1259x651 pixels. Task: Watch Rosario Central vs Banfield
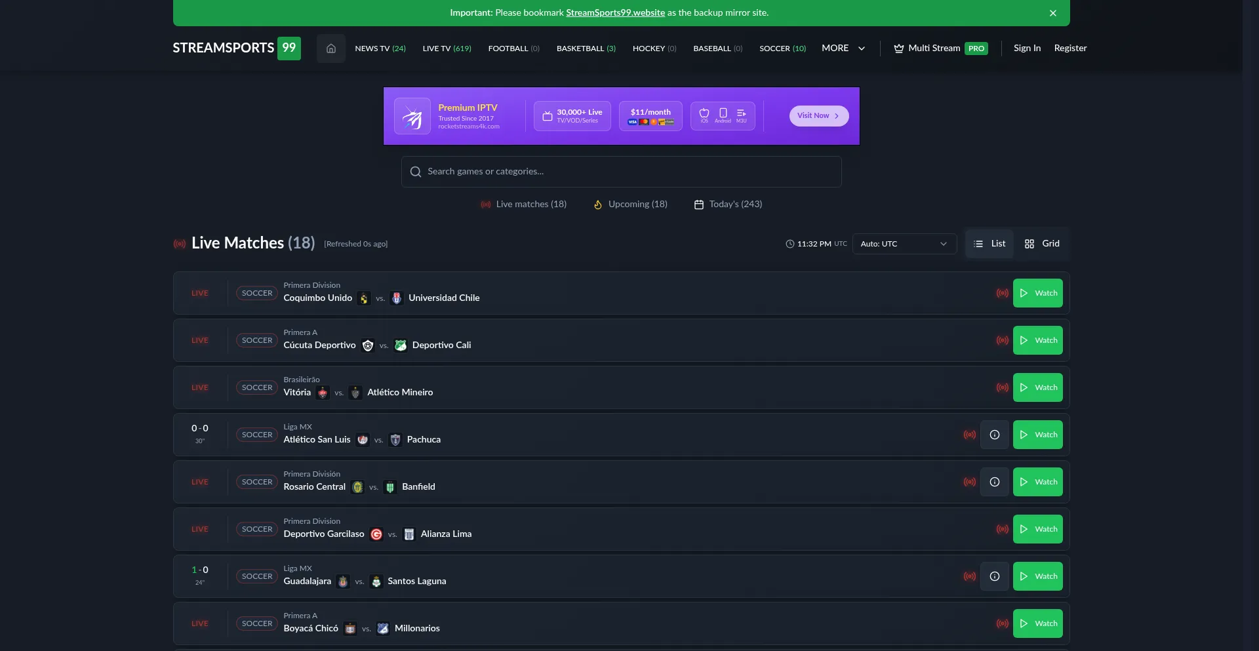1037,482
